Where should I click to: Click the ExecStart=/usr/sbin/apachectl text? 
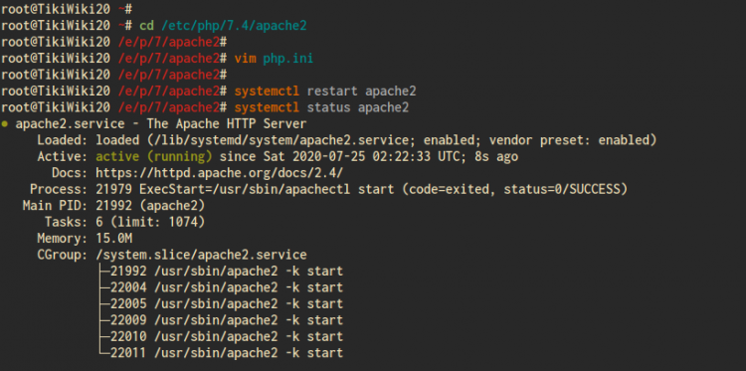pos(245,189)
